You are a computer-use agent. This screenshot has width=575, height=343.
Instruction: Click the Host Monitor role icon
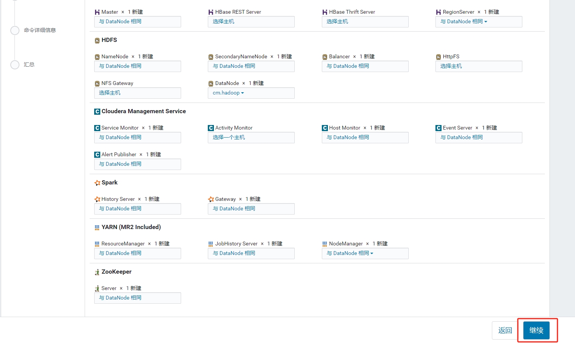coord(325,128)
